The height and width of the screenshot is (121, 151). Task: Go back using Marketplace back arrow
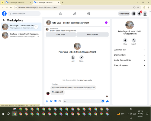4,20
